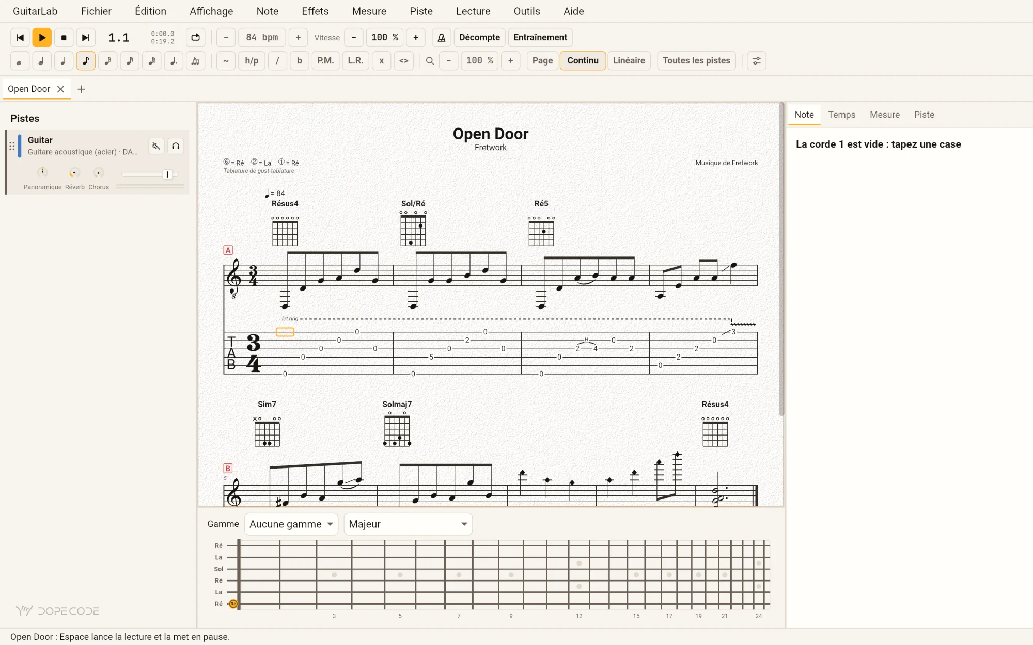Stop playback with the square button
Viewport: 1033px width, 645px height.
(x=64, y=38)
